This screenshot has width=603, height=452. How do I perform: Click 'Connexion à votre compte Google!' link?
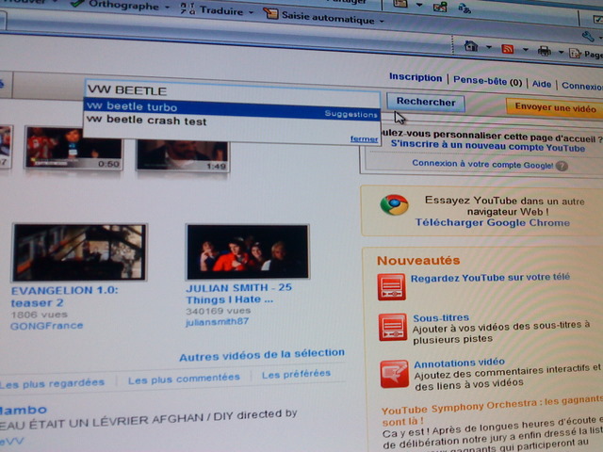click(482, 164)
